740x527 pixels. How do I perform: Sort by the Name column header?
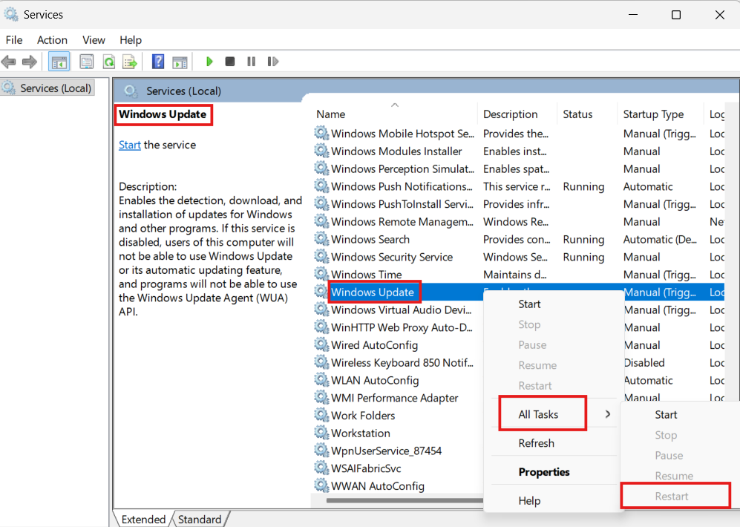(x=396, y=114)
